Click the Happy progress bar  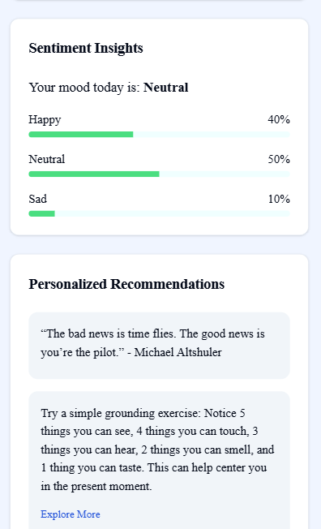159,134
